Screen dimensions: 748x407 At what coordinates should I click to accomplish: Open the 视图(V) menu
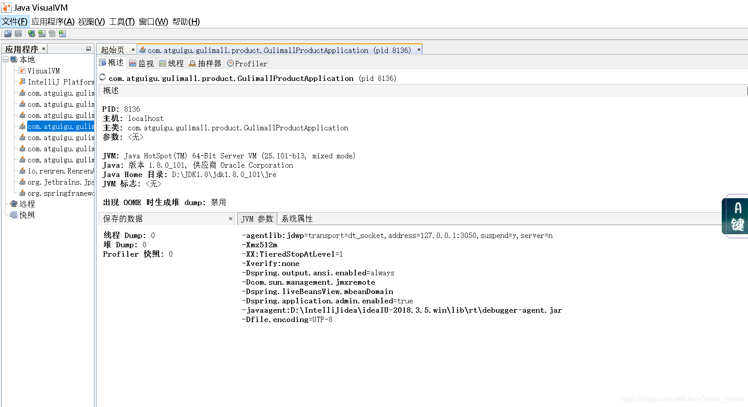pyautogui.click(x=91, y=22)
